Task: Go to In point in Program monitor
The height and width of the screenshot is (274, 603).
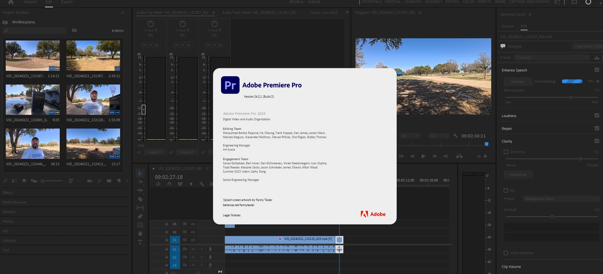Action: pyautogui.click(x=401, y=156)
